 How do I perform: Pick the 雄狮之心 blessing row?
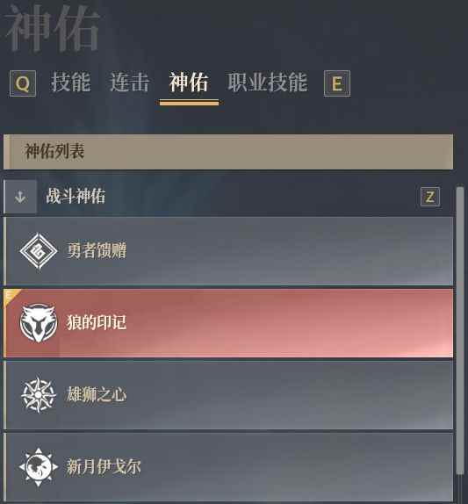tap(228, 395)
